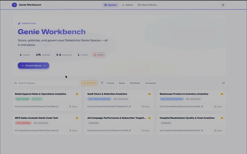This screenshot has width=247, height=154.
Task: Unstar Ad Campaign Performance space
Action: point(149,118)
